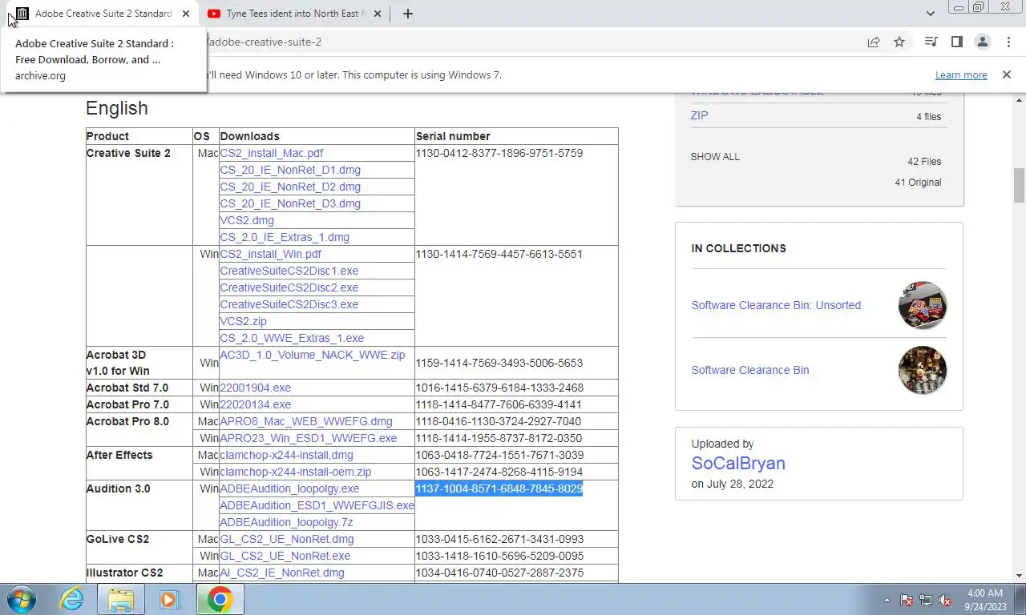This screenshot has height=615, width=1026.
Task: Click the share page icon in address bar
Action: [x=874, y=42]
